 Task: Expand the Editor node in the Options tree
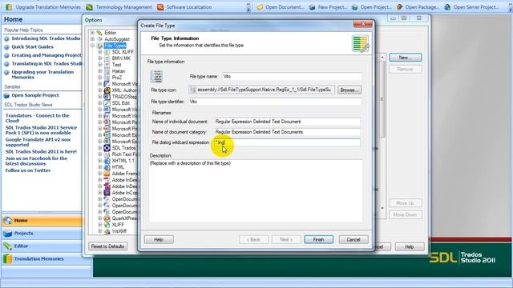[x=92, y=33]
